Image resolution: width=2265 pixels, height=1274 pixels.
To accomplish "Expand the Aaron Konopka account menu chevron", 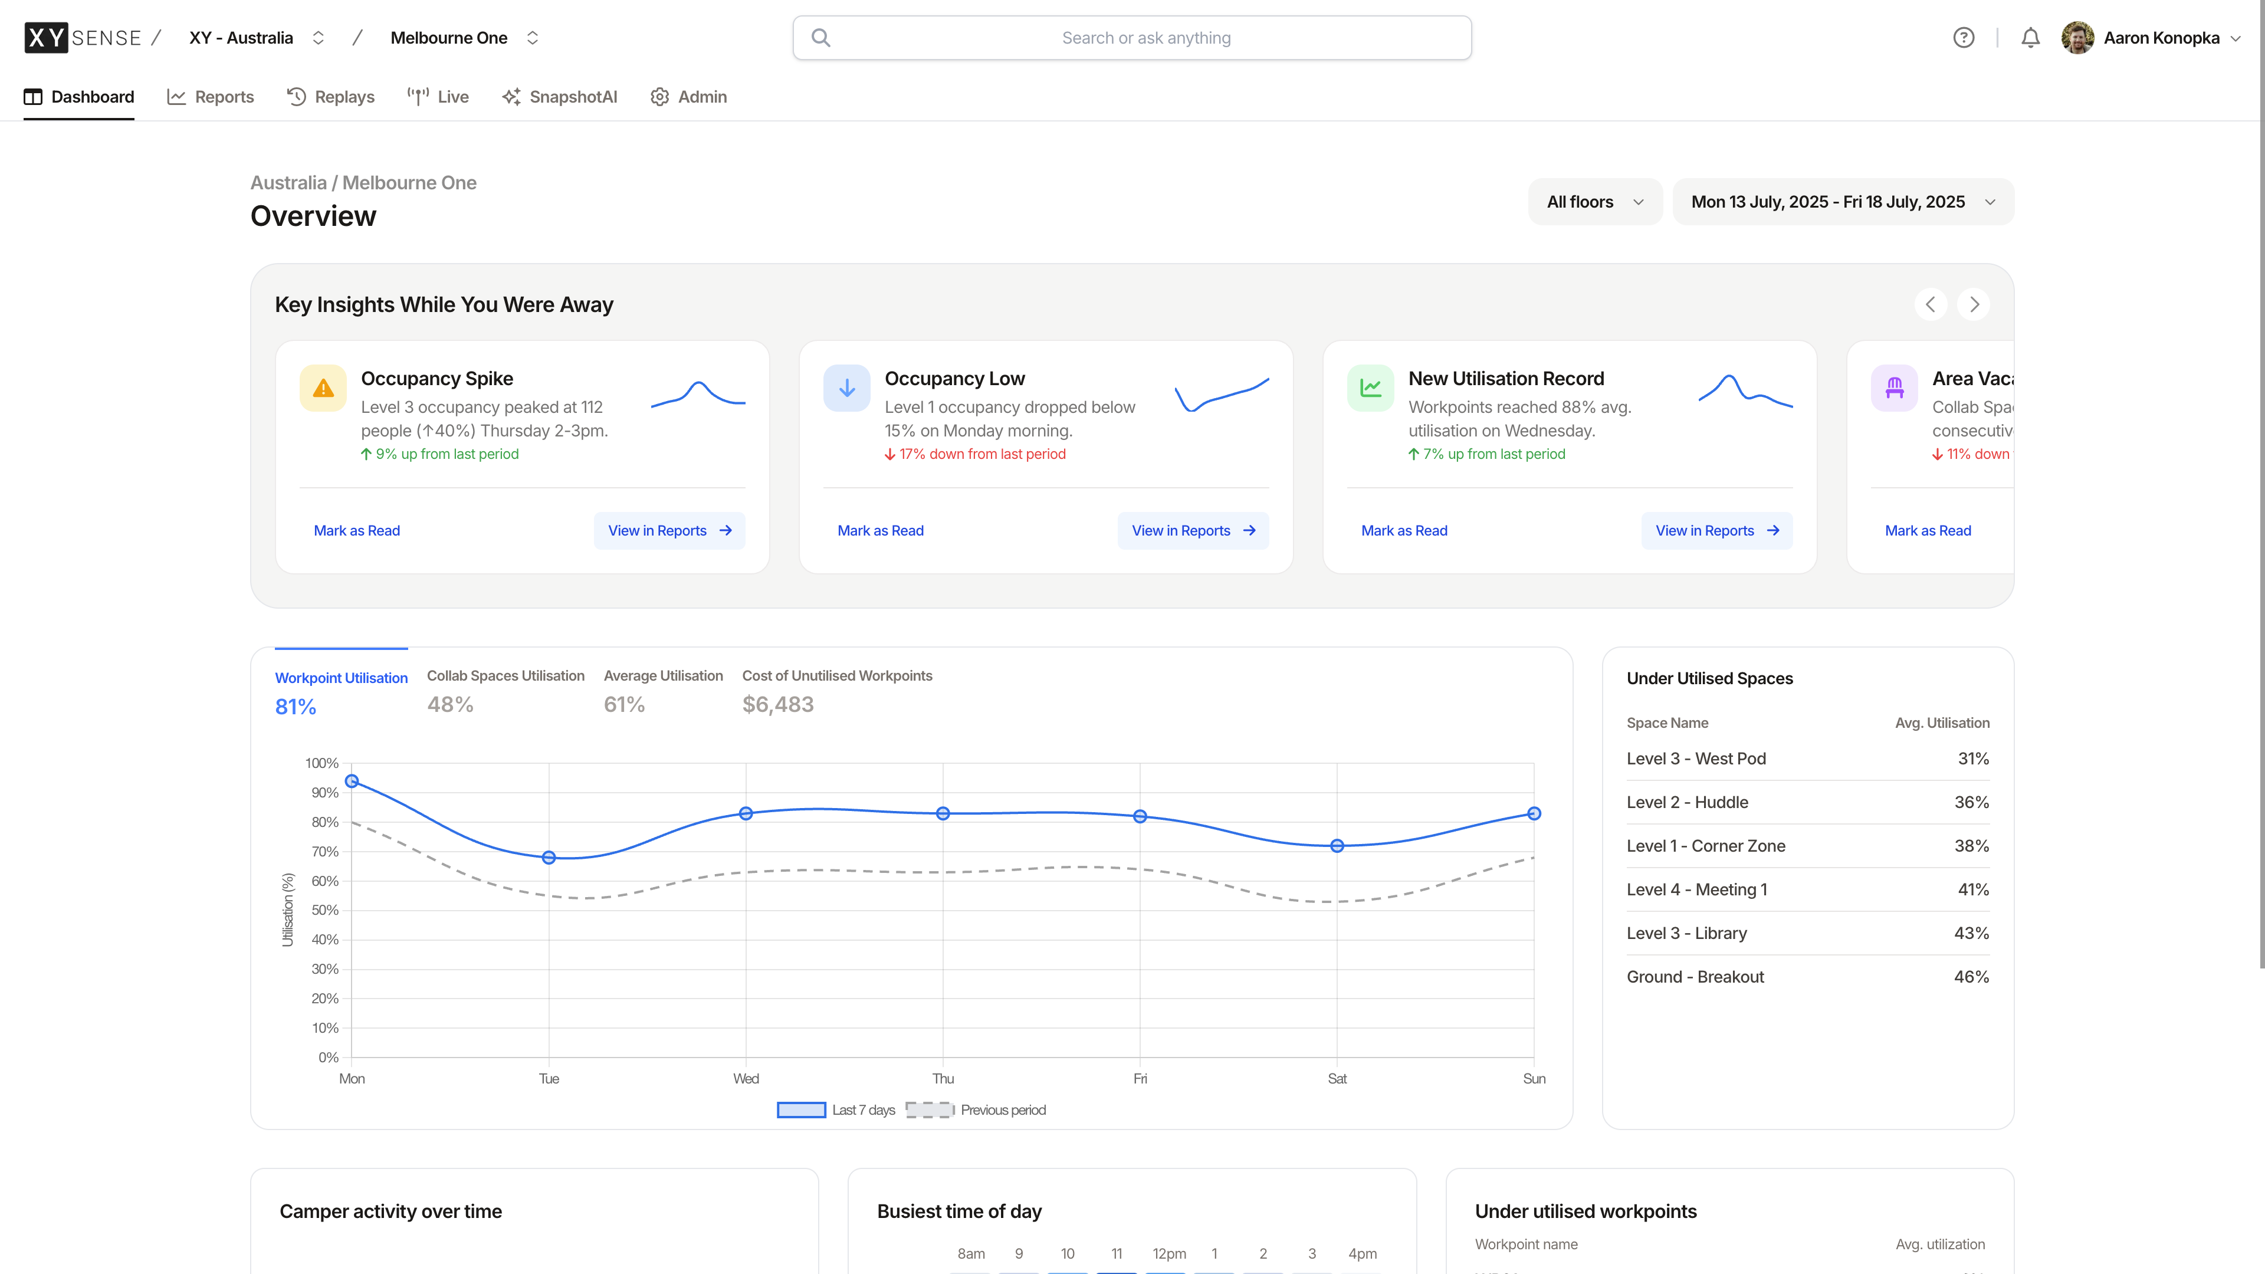I will click(2235, 38).
